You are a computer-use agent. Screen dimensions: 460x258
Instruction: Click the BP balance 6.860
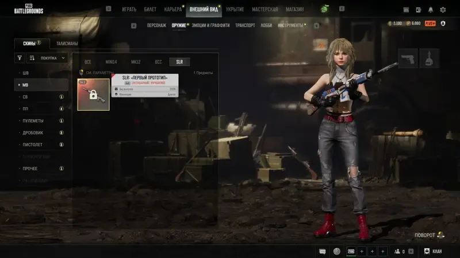[413, 24]
